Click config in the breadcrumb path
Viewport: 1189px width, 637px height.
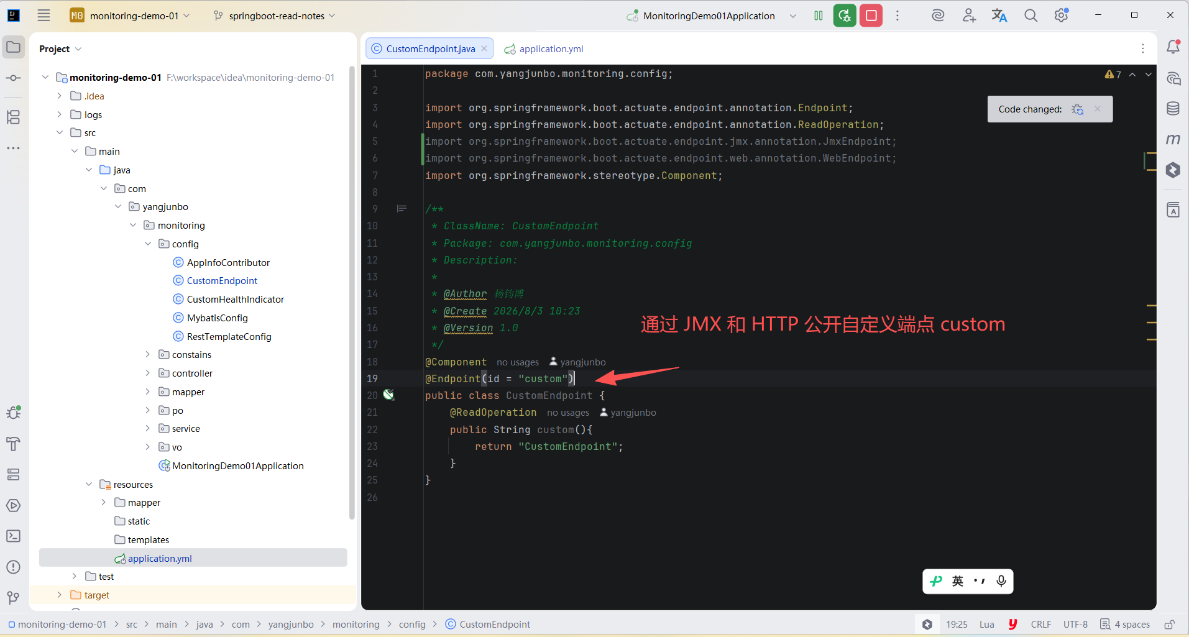[x=412, y=624]
